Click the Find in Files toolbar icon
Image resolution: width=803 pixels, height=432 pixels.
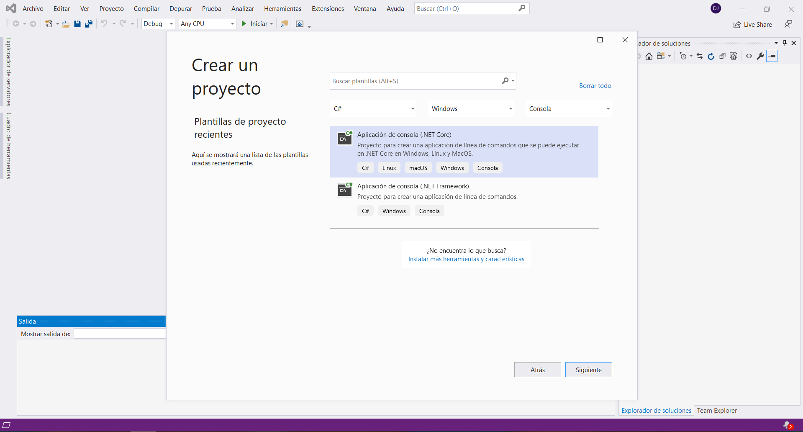(284, 24)
